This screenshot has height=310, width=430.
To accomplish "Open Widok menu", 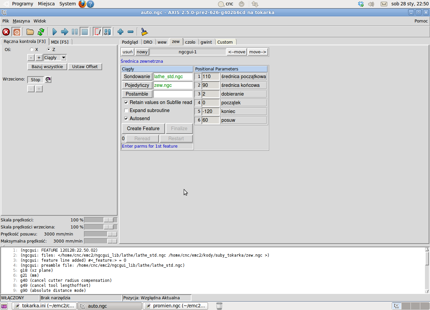I will [x=40, y=21].
